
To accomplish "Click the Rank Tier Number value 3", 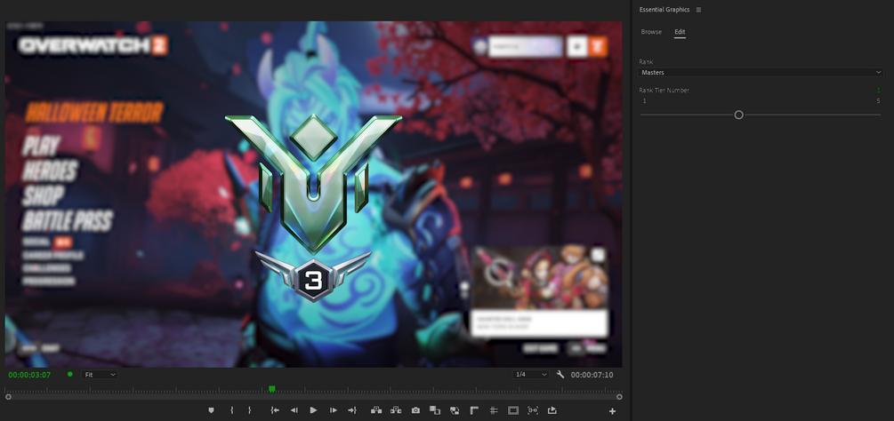I will point(878,91).
